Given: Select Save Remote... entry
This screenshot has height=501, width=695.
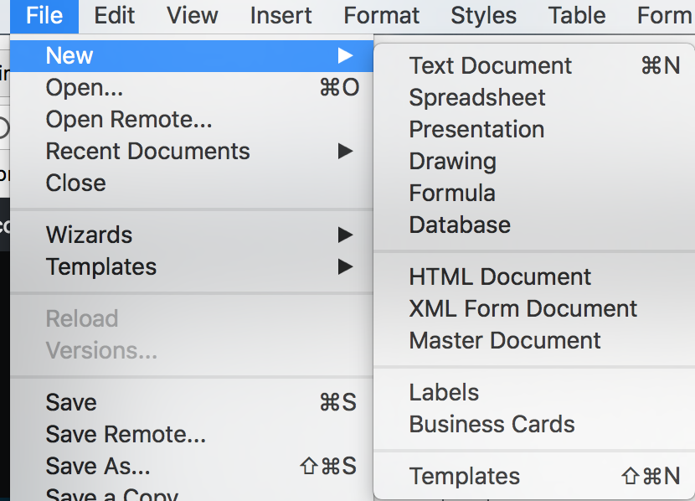Looking at the screenshot, I should click(192, 435).
